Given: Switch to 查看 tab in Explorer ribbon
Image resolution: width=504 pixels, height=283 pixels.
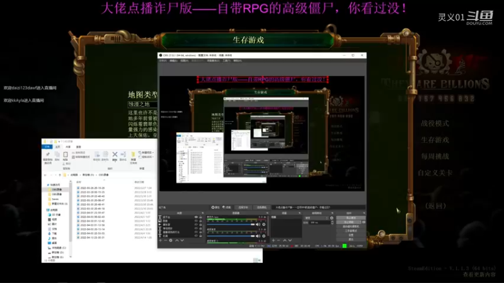Looking at the screenshot, I should pyautogui.click(x=78, y=147).
